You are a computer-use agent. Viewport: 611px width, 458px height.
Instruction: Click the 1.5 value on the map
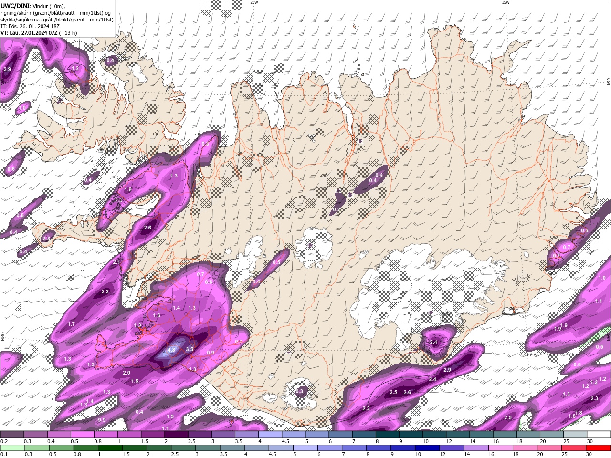170,416
